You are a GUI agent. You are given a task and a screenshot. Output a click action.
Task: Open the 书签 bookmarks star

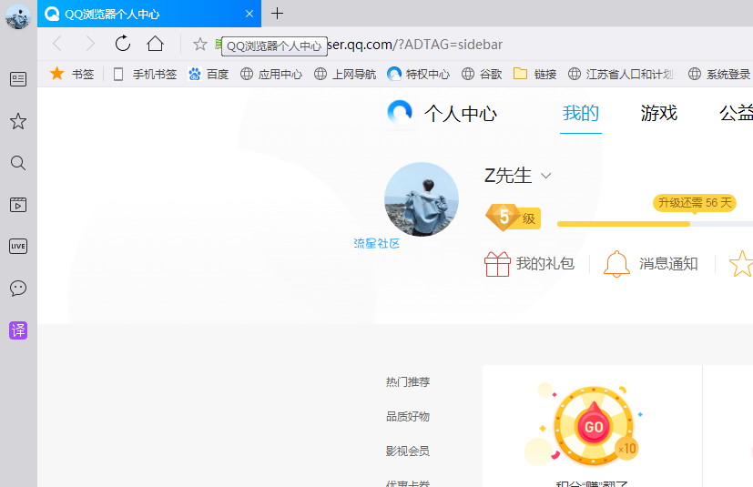point(72,74)
